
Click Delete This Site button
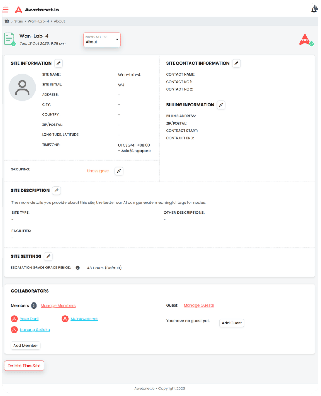click(x=24, y=366)
